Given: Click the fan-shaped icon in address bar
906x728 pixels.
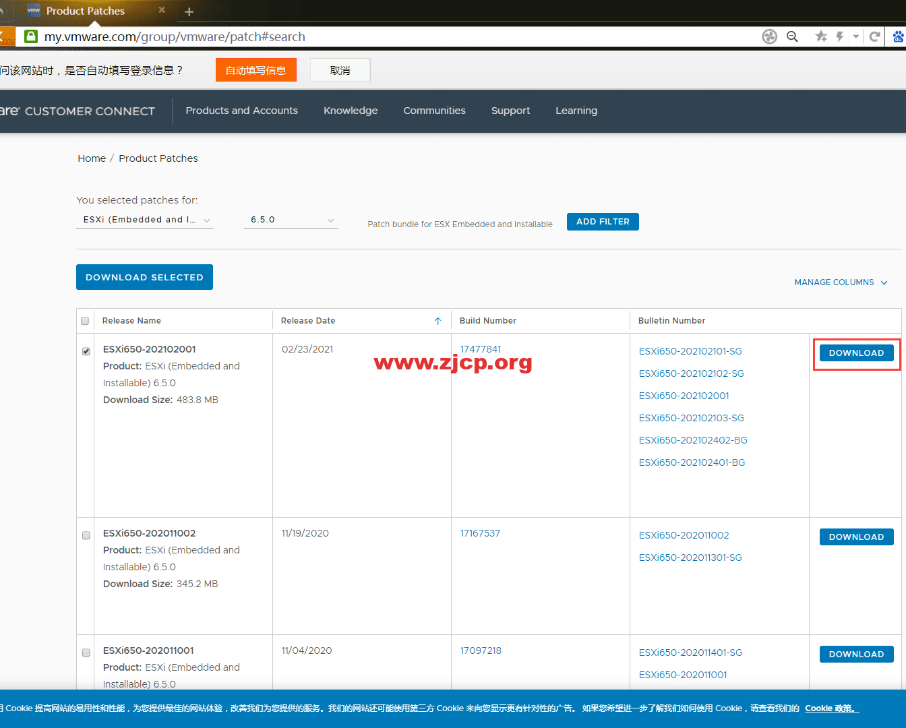Looking at the screenshot, I should pos(769,36).
